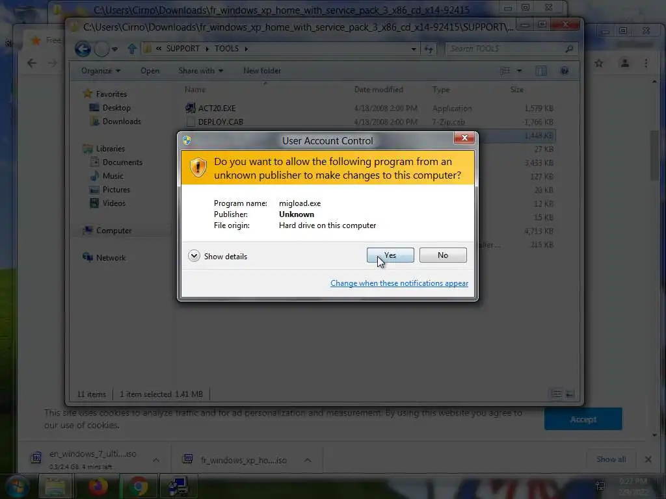Click the UAC warning shield icon

click(198, 167)
